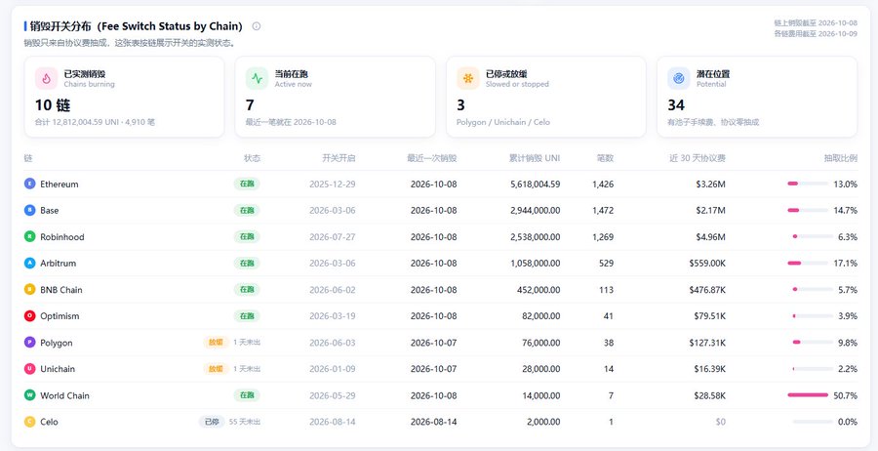
Task: Click the value 2,944,000.00
Action: [536, 210]
